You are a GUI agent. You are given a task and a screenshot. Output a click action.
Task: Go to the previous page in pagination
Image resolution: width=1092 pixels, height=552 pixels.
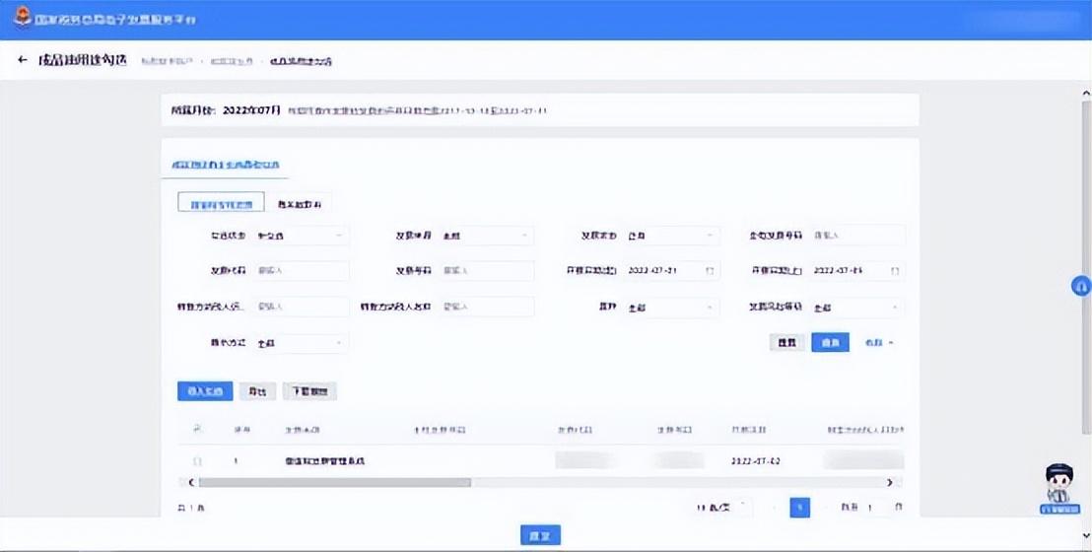[775, 508]
